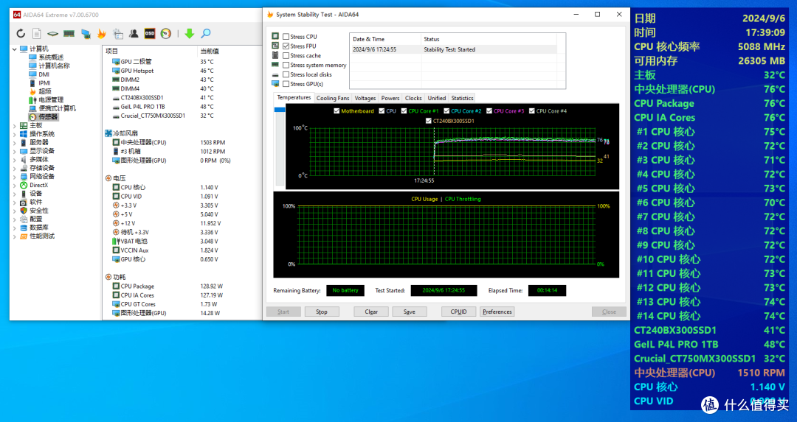Click the gauge sensor icon in toolbar

(x=166, y=33)
